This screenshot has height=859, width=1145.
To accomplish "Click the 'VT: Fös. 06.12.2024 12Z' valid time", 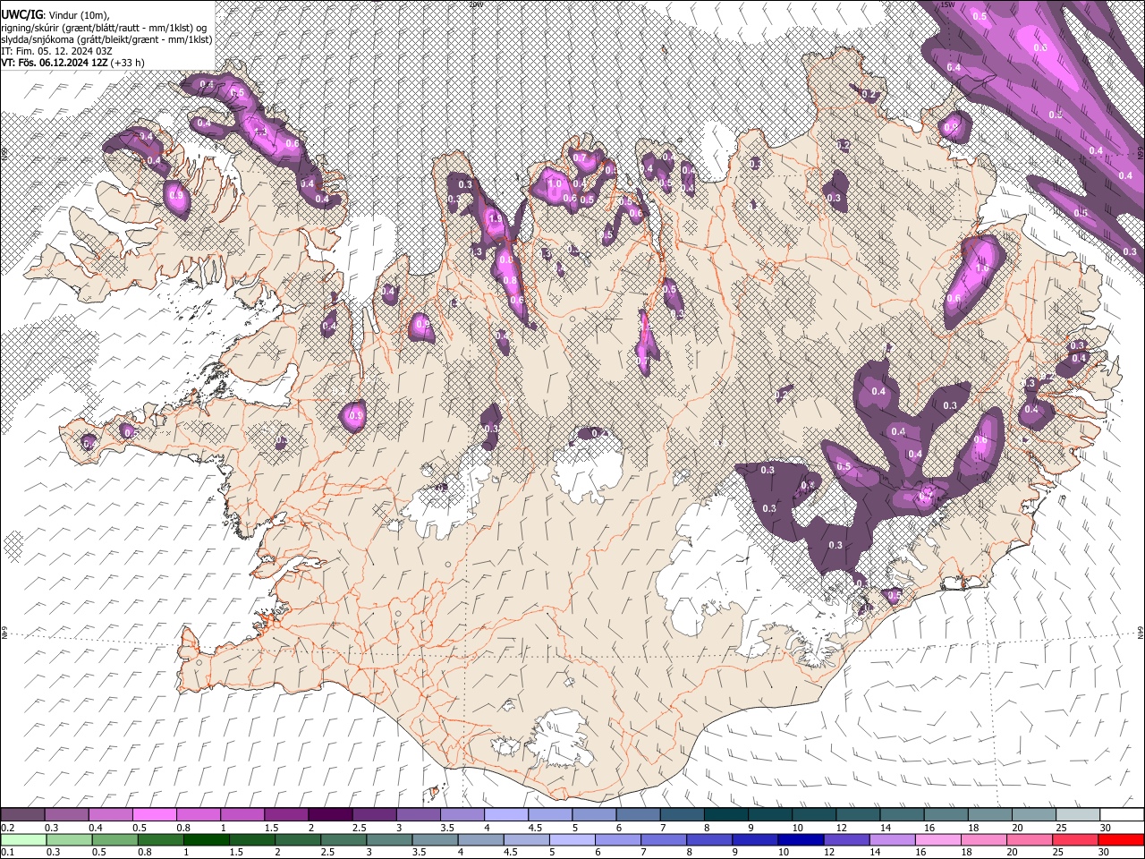I will 55,63.
